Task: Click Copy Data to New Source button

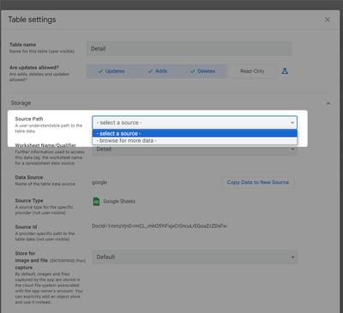Action: click(x=258, y=182)
